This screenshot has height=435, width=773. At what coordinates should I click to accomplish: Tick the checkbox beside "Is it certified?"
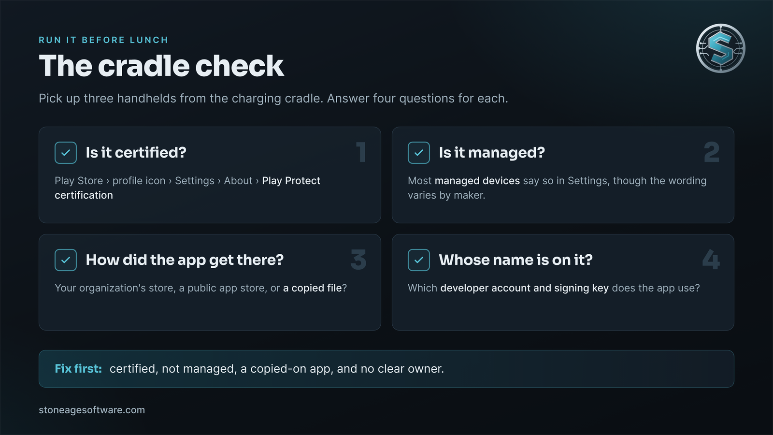66,153
